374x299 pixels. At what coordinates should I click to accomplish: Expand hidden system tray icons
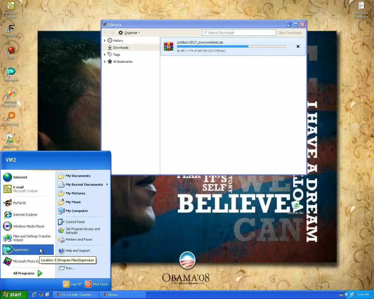tap(347, 295)
